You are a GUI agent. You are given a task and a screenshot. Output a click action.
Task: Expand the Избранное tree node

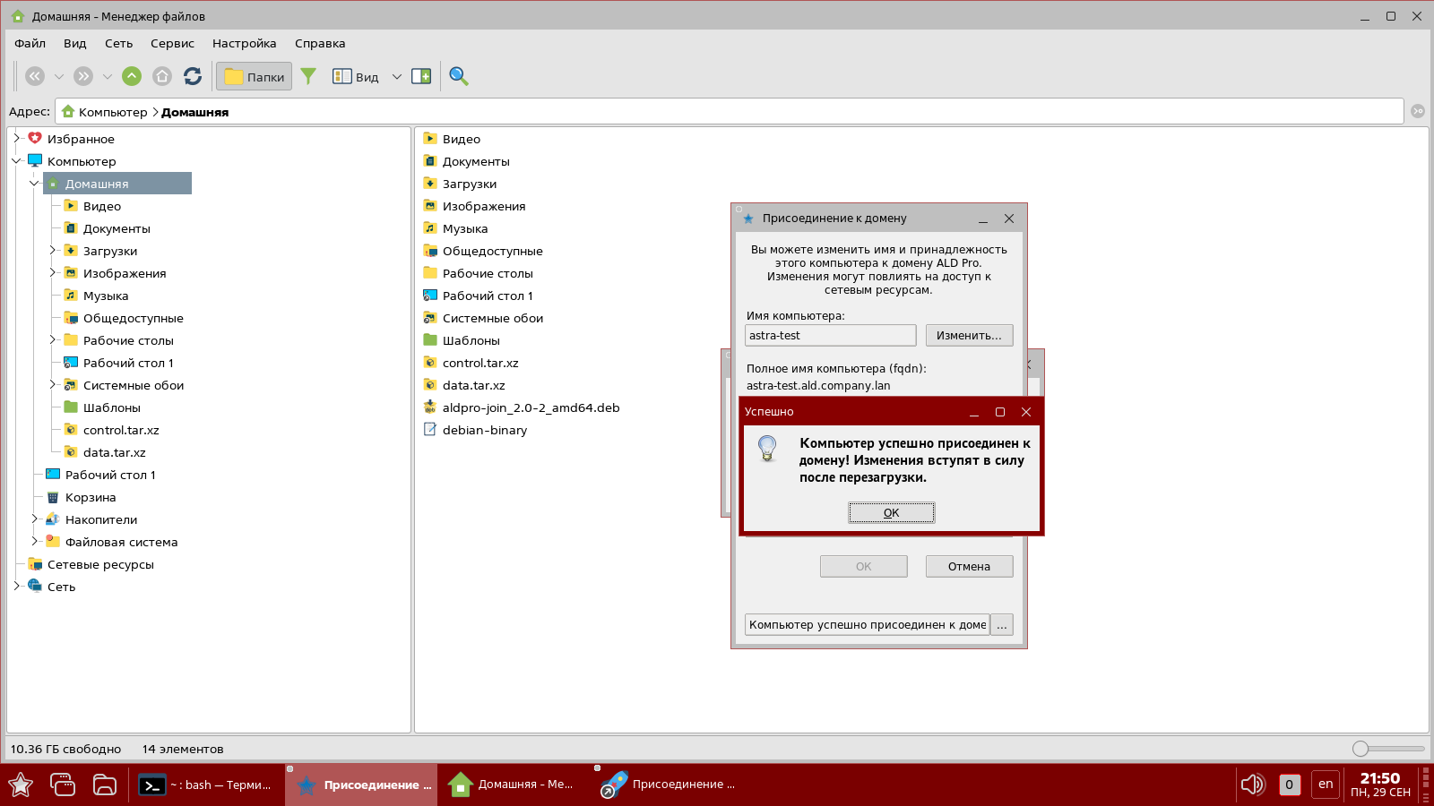pos(16,138)
